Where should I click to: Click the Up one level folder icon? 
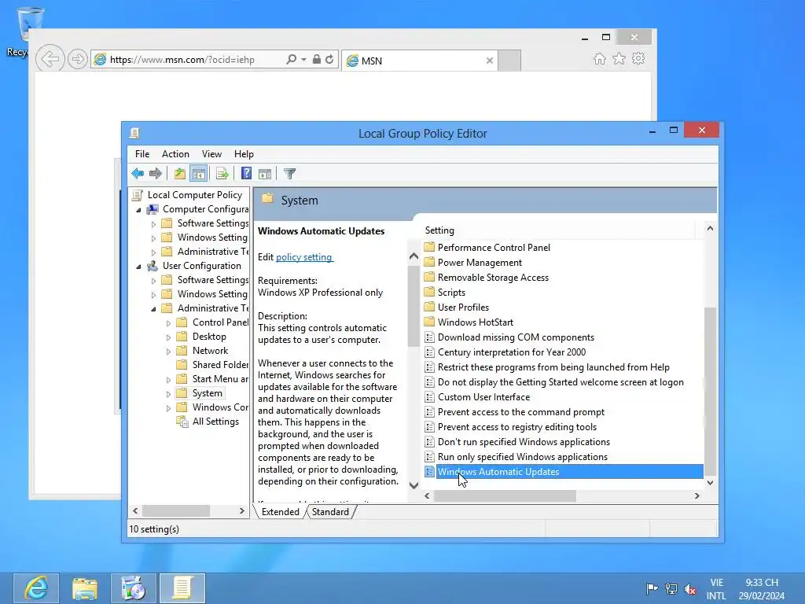coord(179,174)
